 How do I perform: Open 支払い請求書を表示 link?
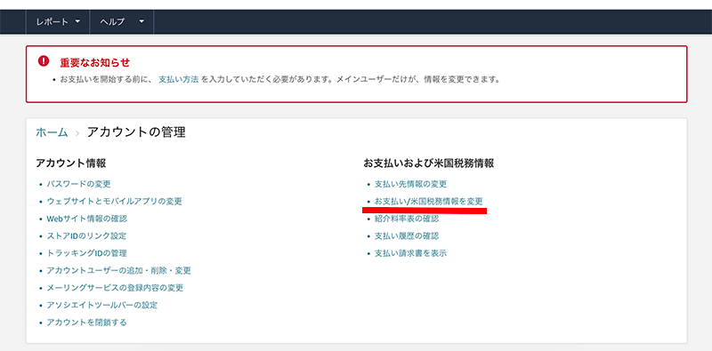pos(410,253)
